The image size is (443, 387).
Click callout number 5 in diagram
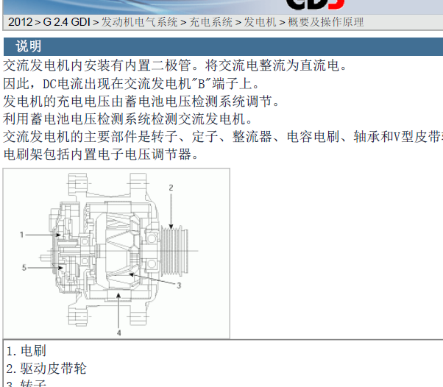(x=24, y=268)
